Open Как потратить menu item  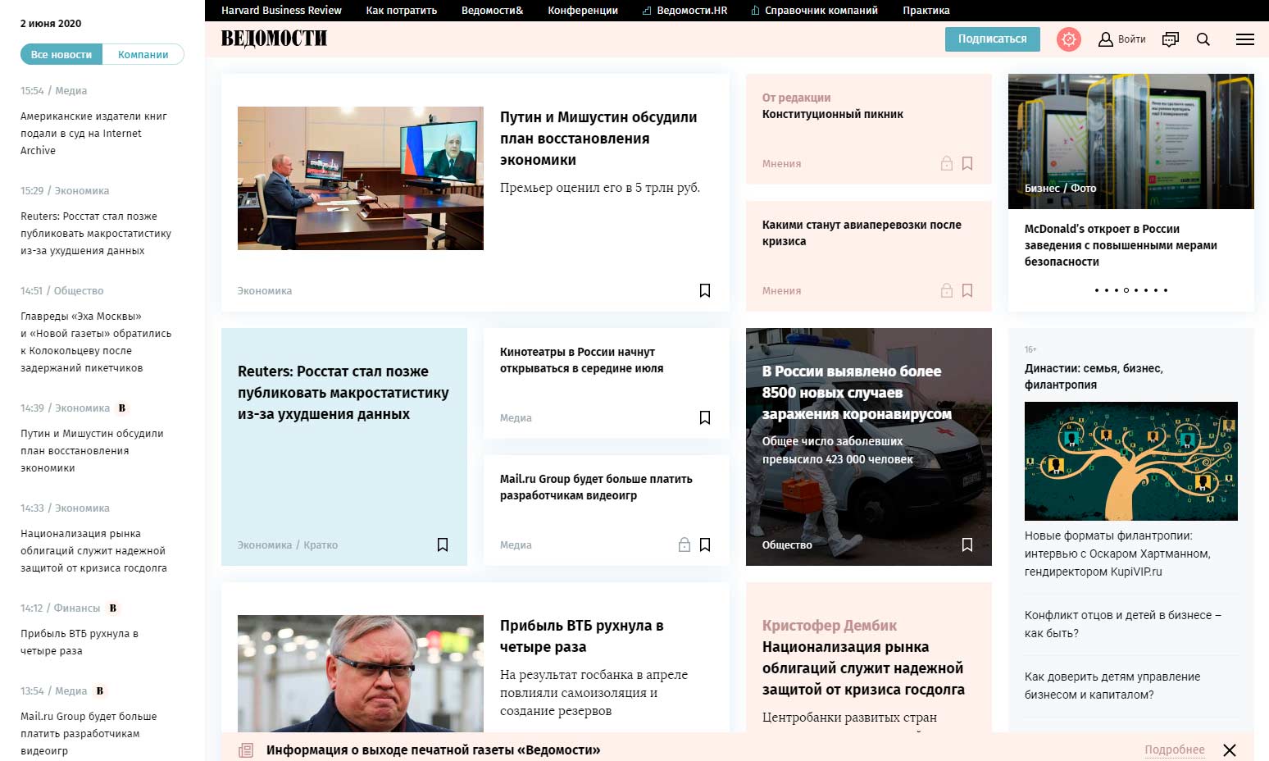(x=402, y=11)
